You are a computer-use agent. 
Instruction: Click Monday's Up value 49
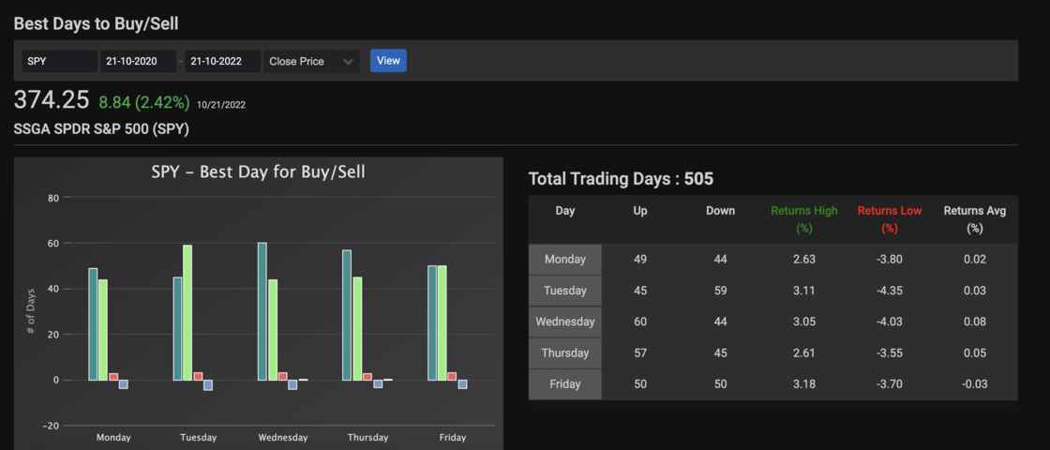coord(640,259)
